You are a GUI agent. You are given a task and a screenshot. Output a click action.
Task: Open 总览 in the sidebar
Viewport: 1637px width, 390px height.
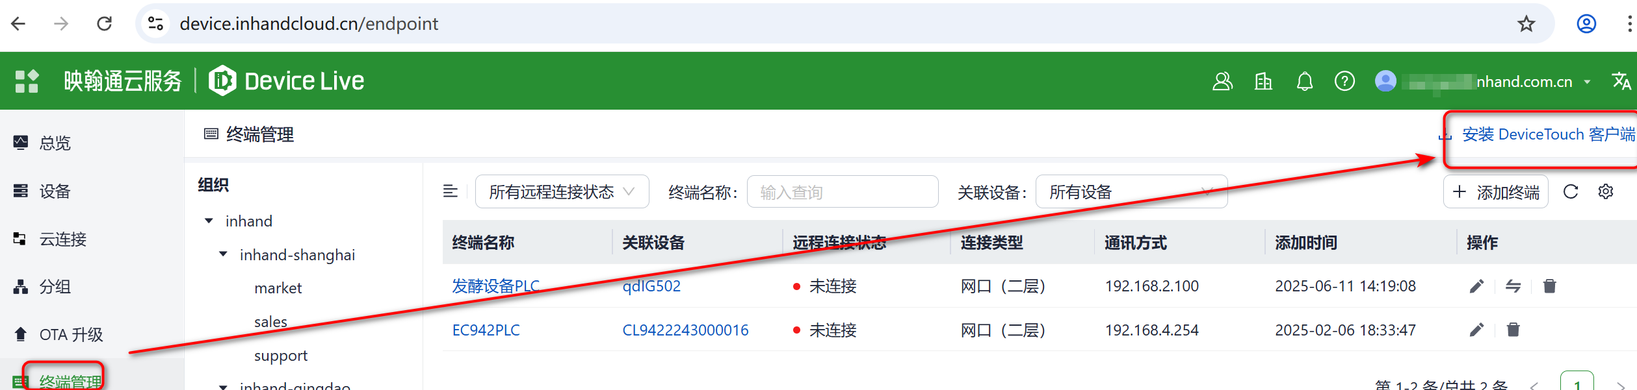(x=55, y=143)
